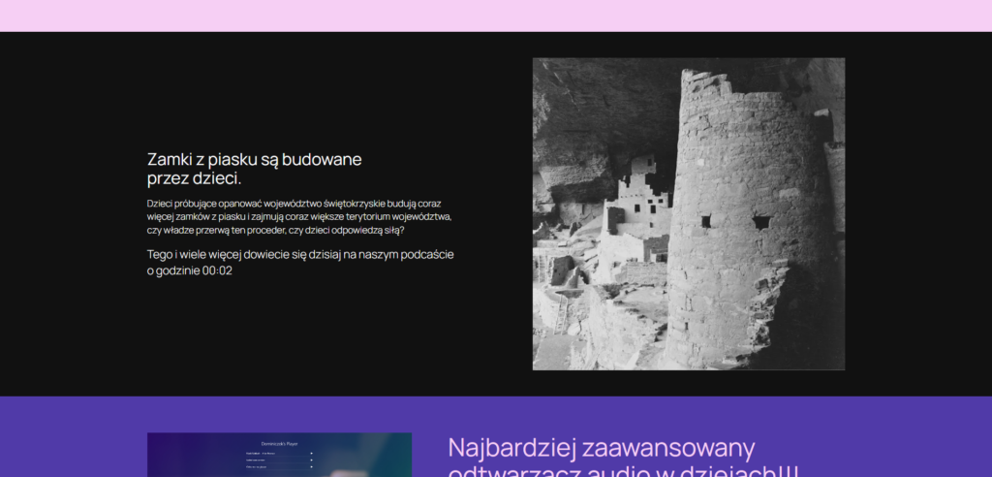Image resolution: width=992 pixels, height=477 pixels.
Task: Select the last track row in player preview
Action: (x=263, y=466)
